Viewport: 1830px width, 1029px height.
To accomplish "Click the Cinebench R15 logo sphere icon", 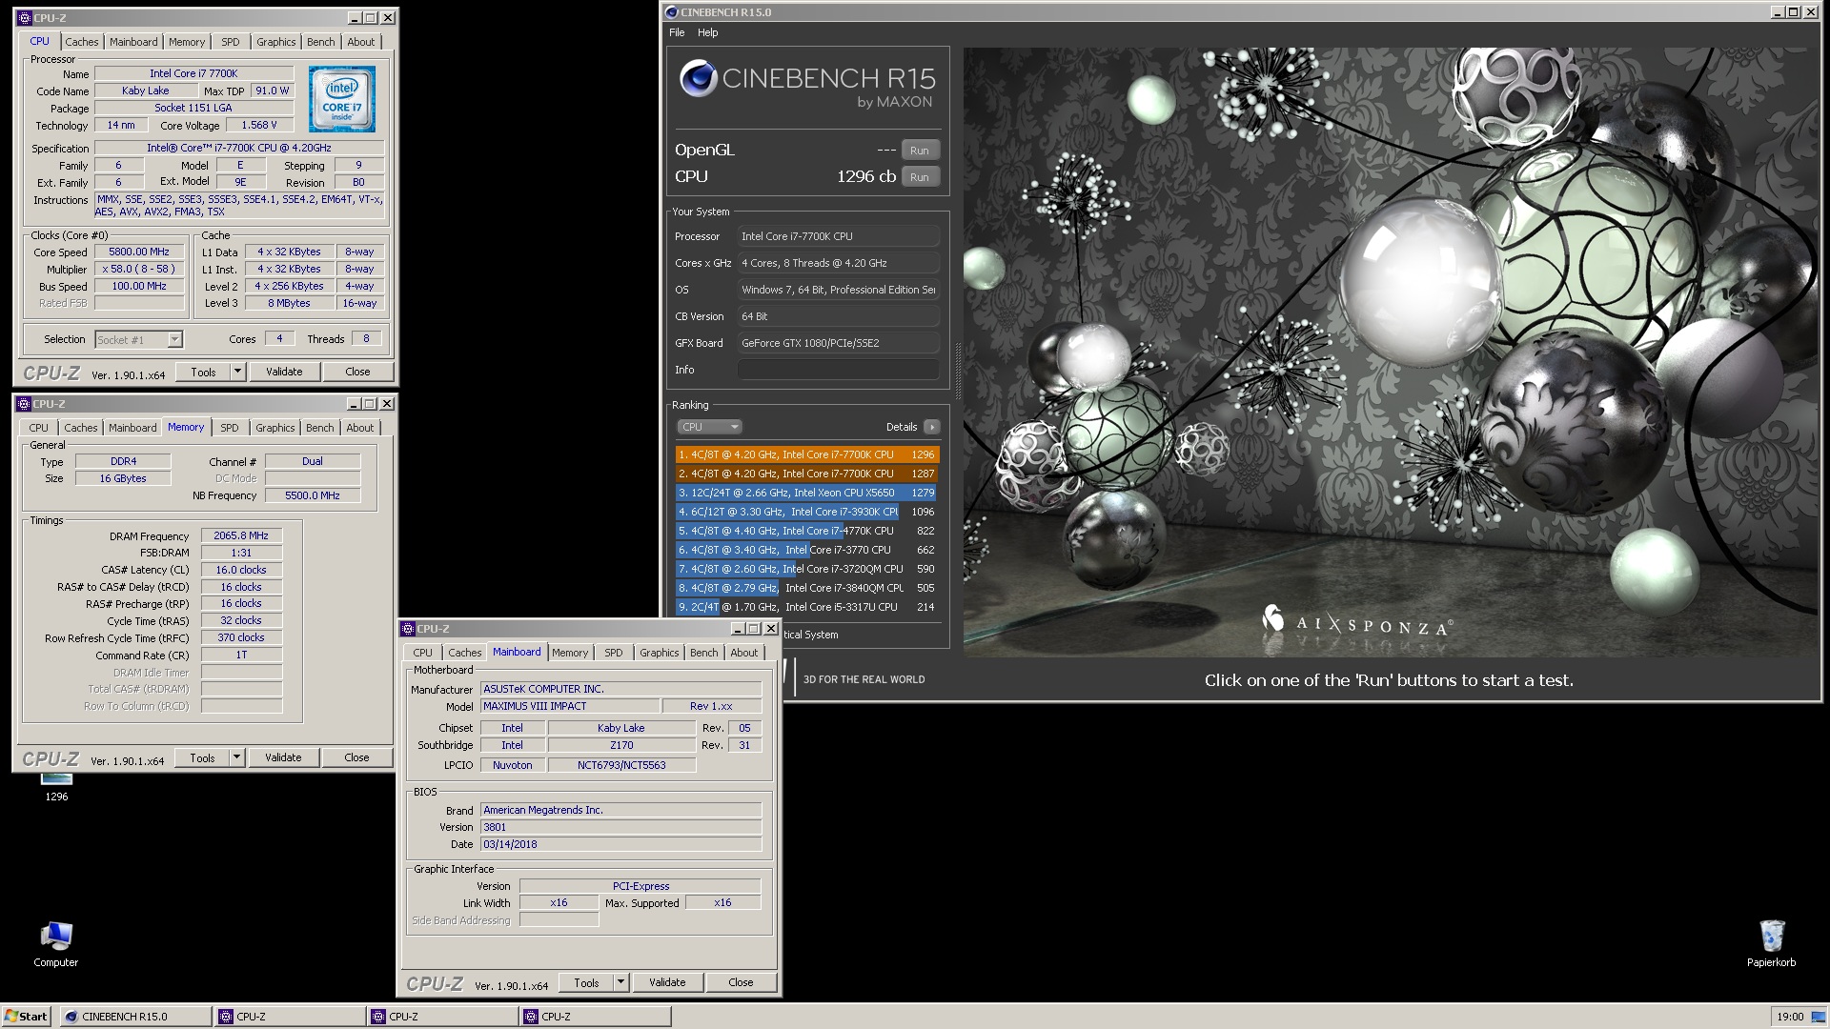I will 698,78.
